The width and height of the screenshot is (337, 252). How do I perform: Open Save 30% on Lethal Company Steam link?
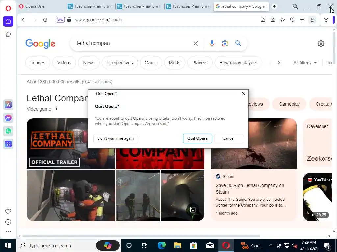click(250, 189)
